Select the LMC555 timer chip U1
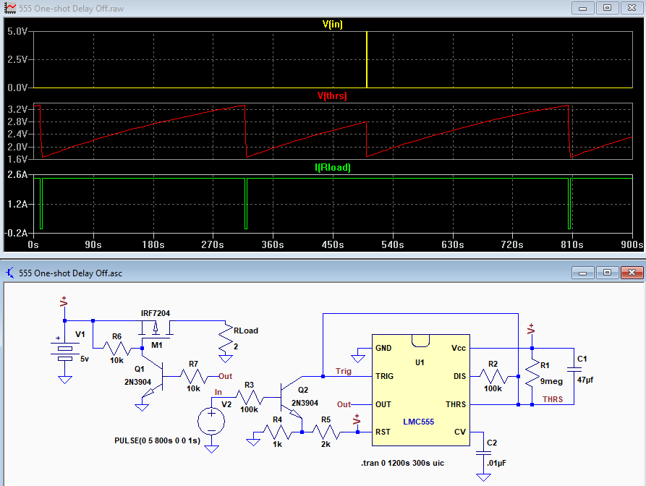 (420, 390)
